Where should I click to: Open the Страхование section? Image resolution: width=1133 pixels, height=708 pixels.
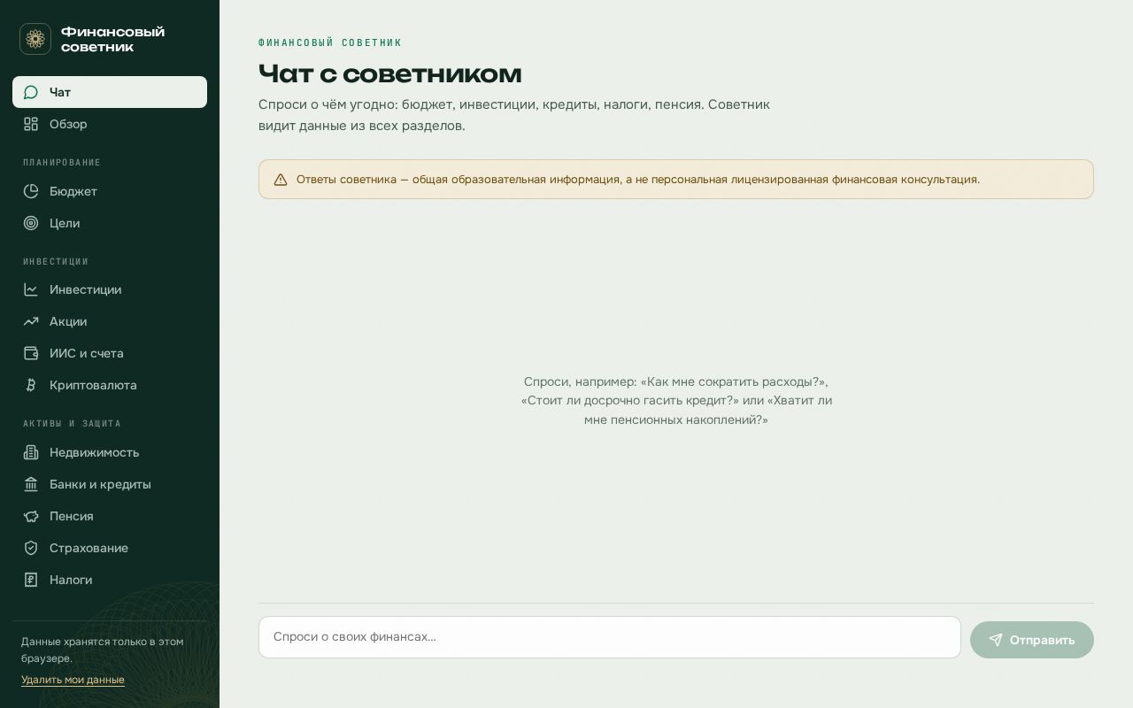110,548
